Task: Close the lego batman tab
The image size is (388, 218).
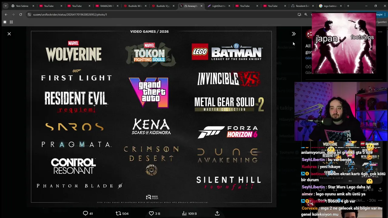Action: 341,6
